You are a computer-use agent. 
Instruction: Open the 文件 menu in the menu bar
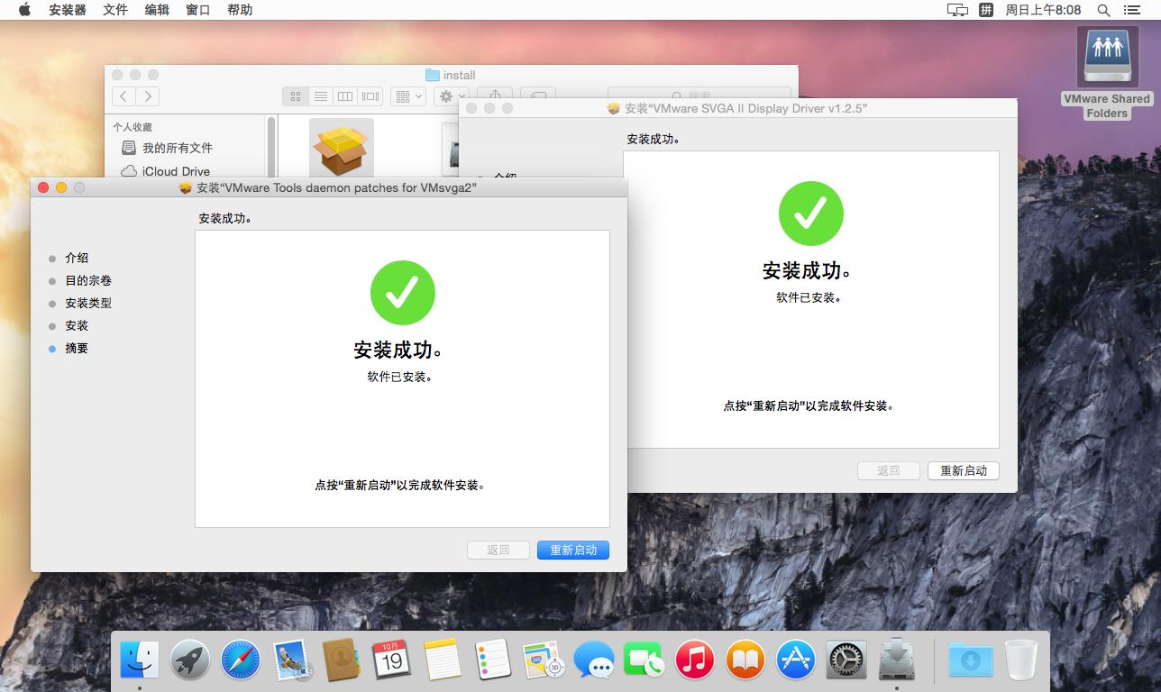115,10
